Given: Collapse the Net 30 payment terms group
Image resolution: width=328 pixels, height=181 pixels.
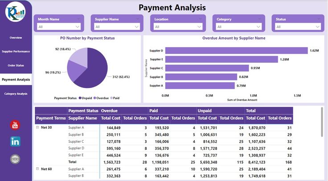Looking at the screenshot, I should point(37,127).
